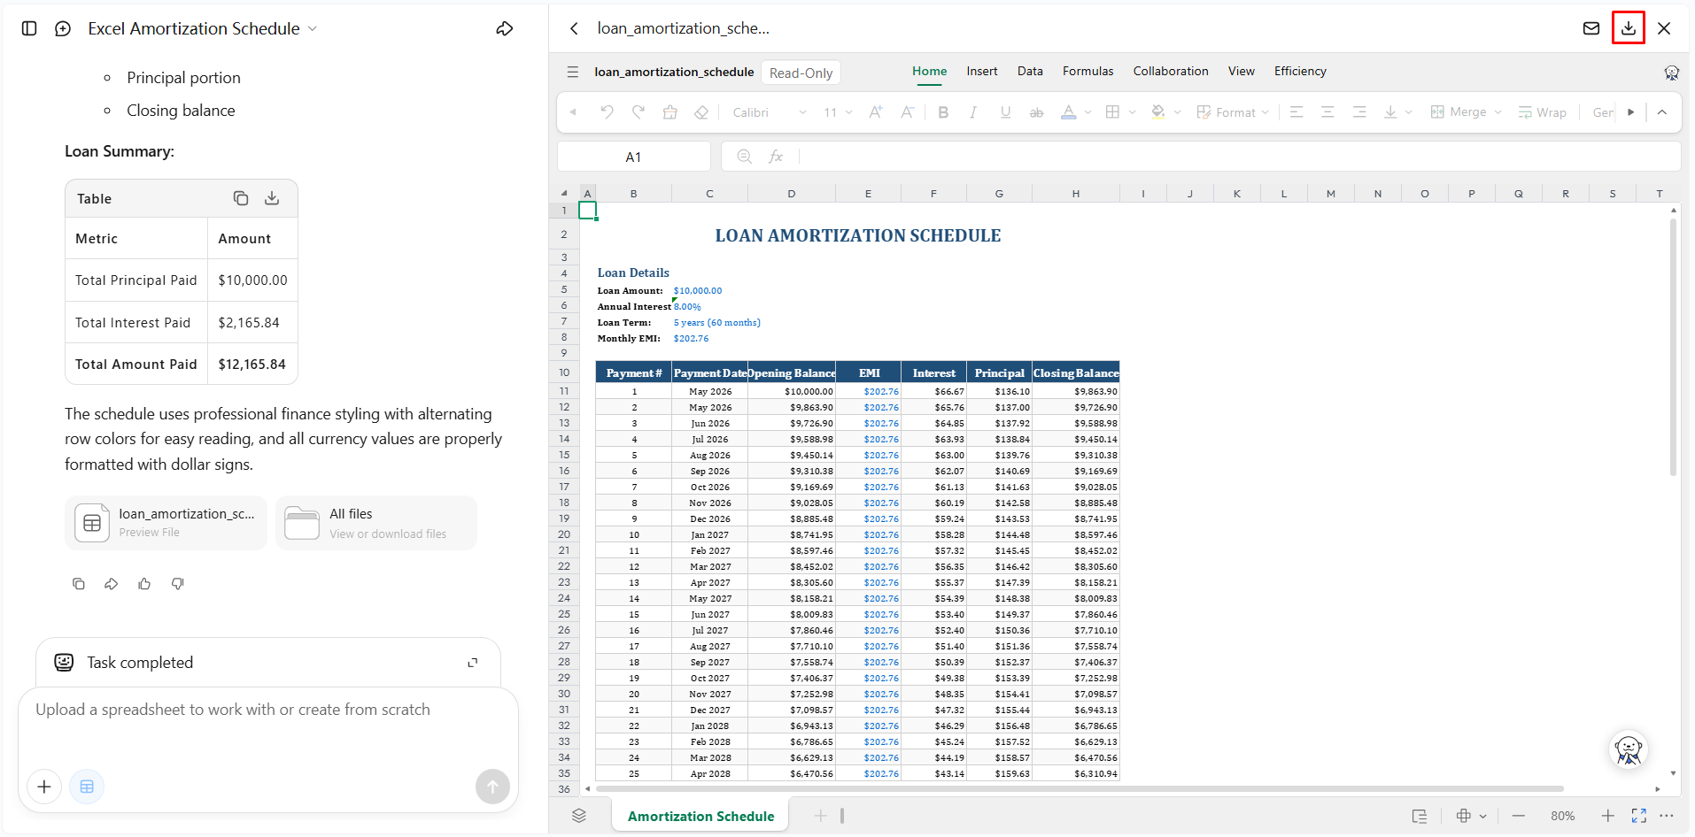Open the Calibri font family dropdown
The height and width of the screenshot is (837, 1695).
point(770,111)
